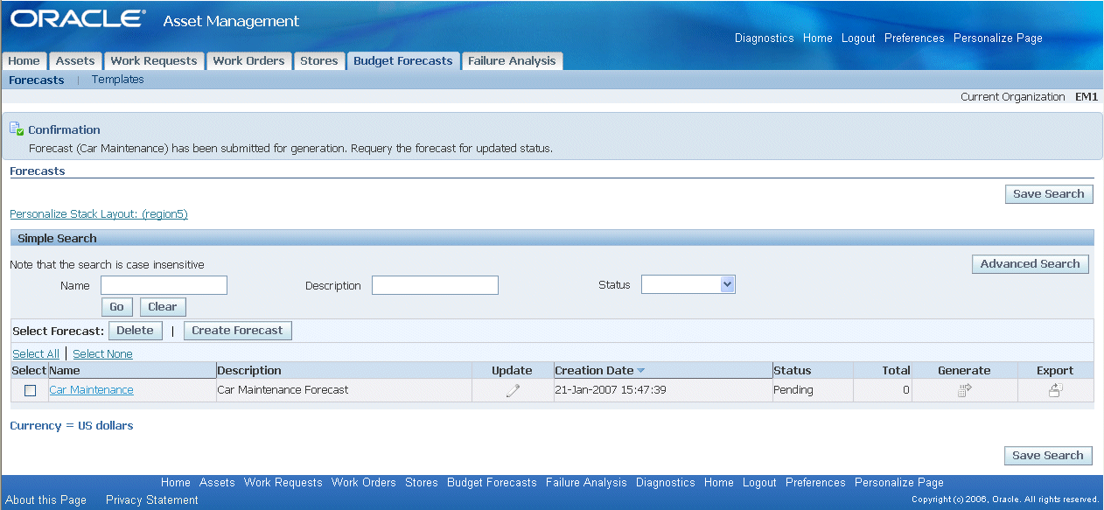1104x510 pixels.
Task: Click the Oracle logo
Action: click(x=77, y=18)
